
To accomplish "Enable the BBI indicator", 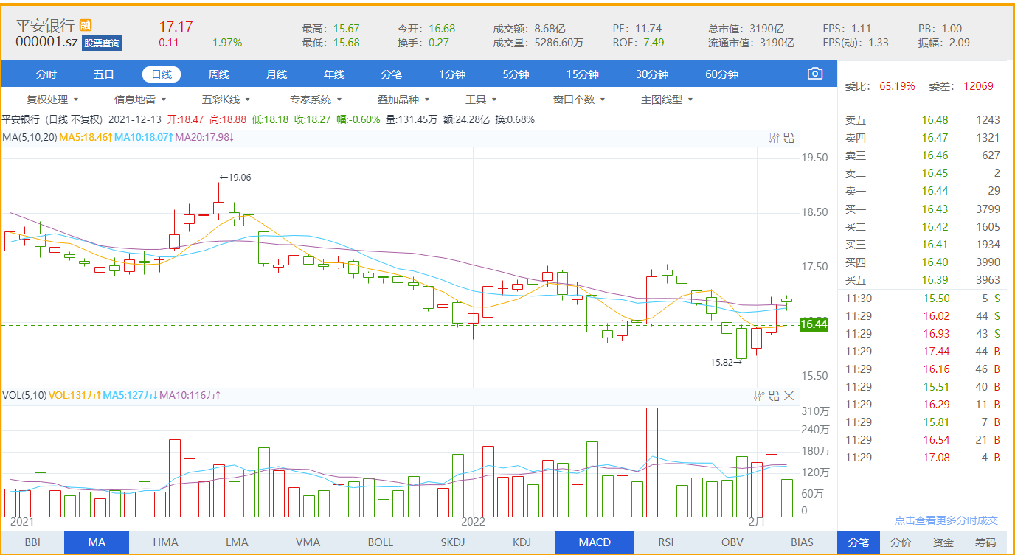I will coord(32,542).
